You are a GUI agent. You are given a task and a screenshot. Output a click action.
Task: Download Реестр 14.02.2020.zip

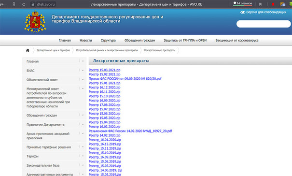coord(104,135)
